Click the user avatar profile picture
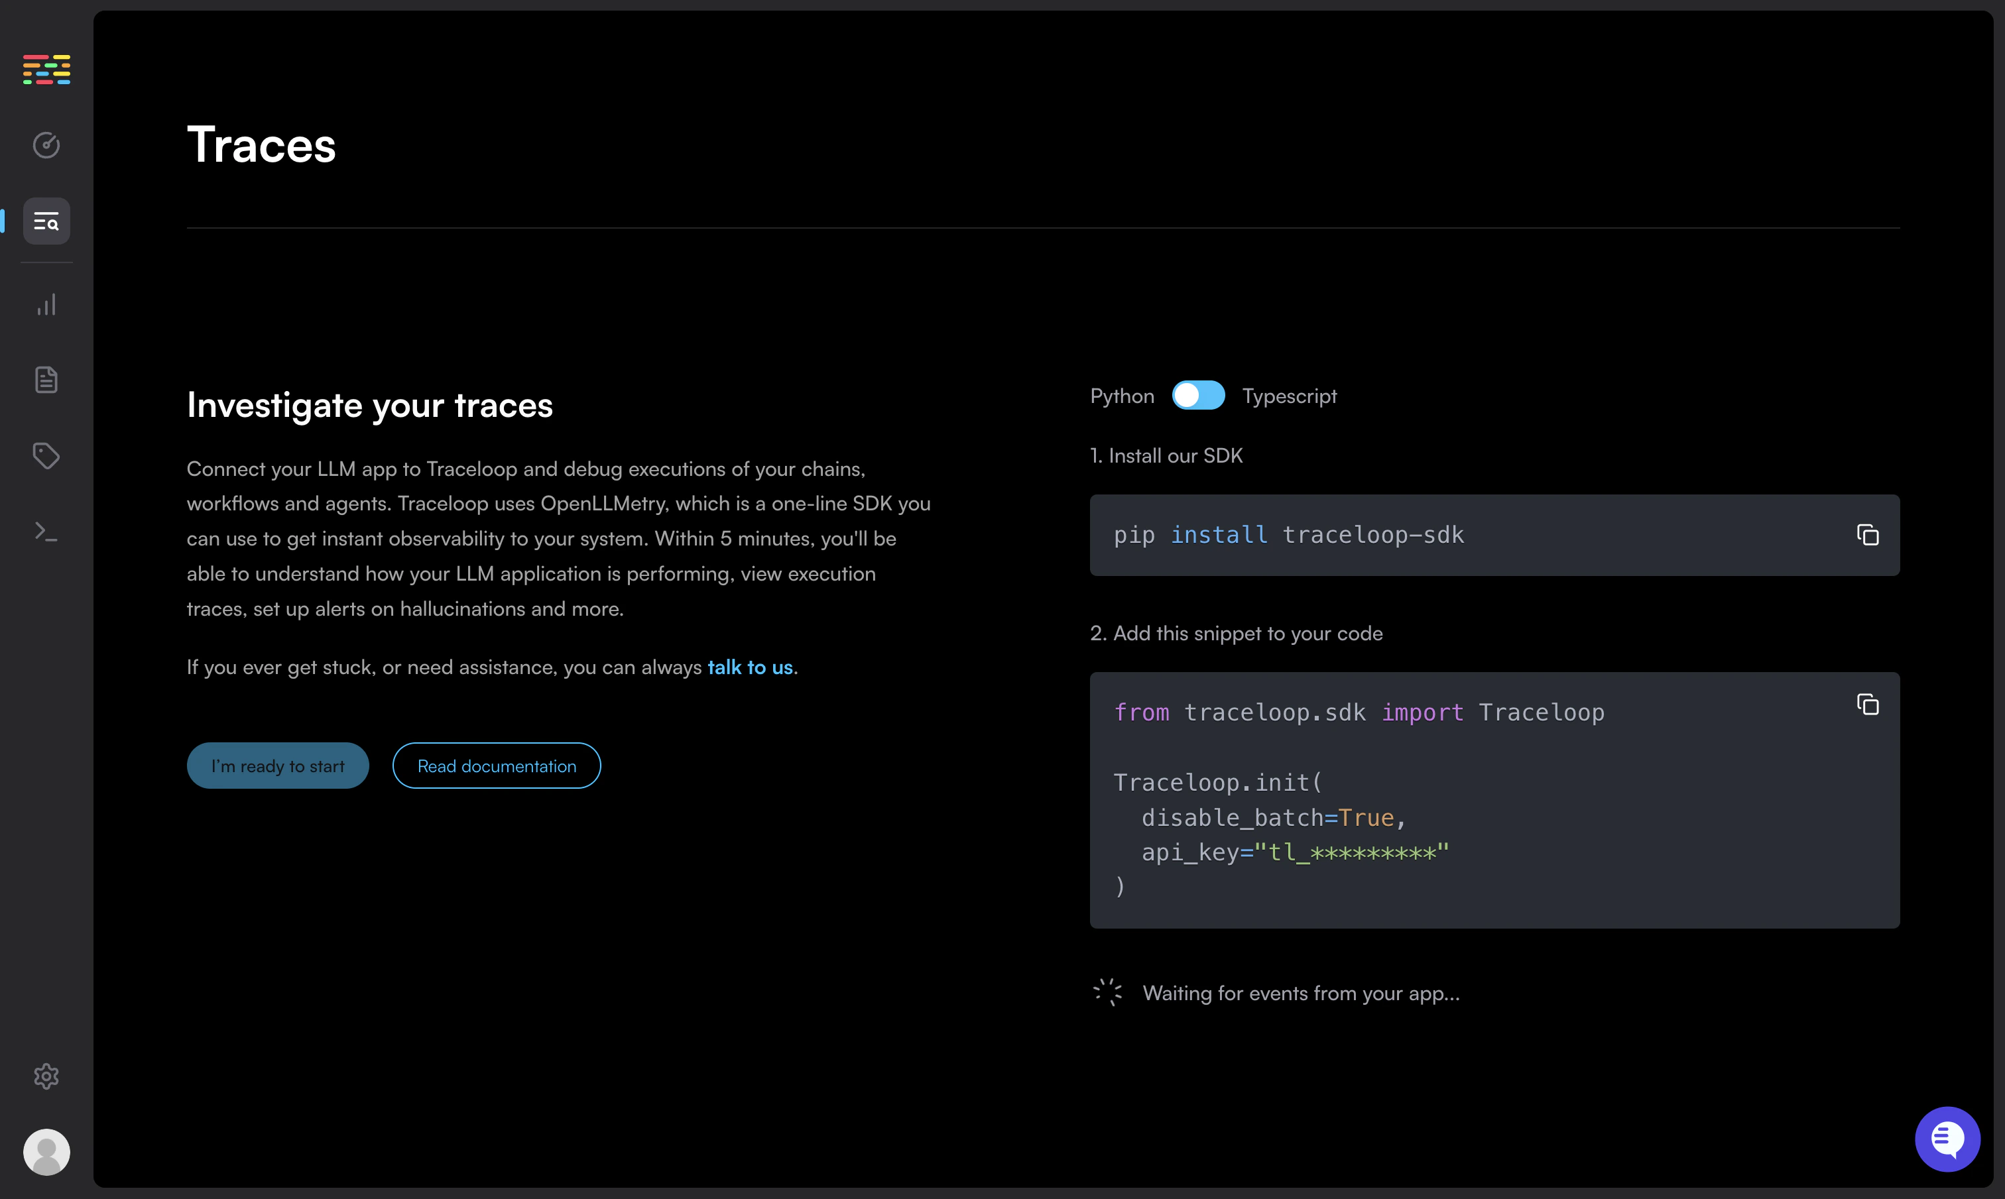This screenshot has width=2005, height=1199. pyautogui.click(x=46, y=1151)
